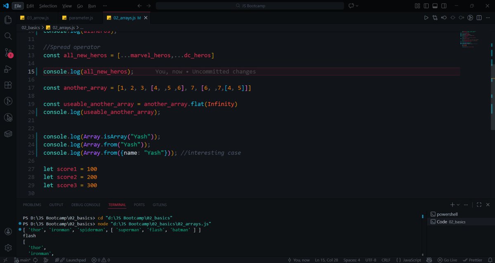495x263 pixels.
Task: Open changes compare icon in editor toolbar
Action: click(435, 18)
